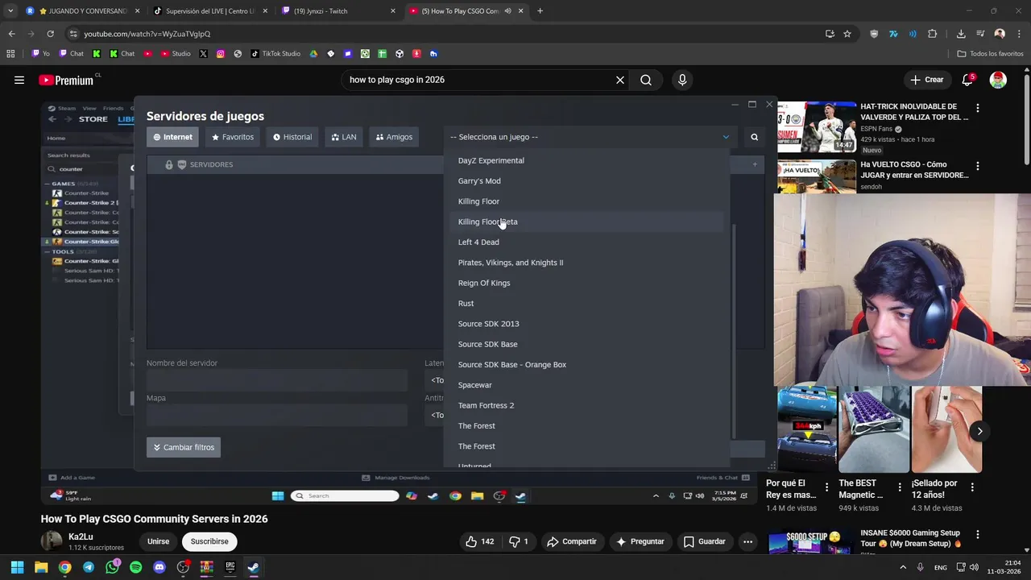
Task: Open Spotify from the Windows taskbar
Action: [135, 567]
